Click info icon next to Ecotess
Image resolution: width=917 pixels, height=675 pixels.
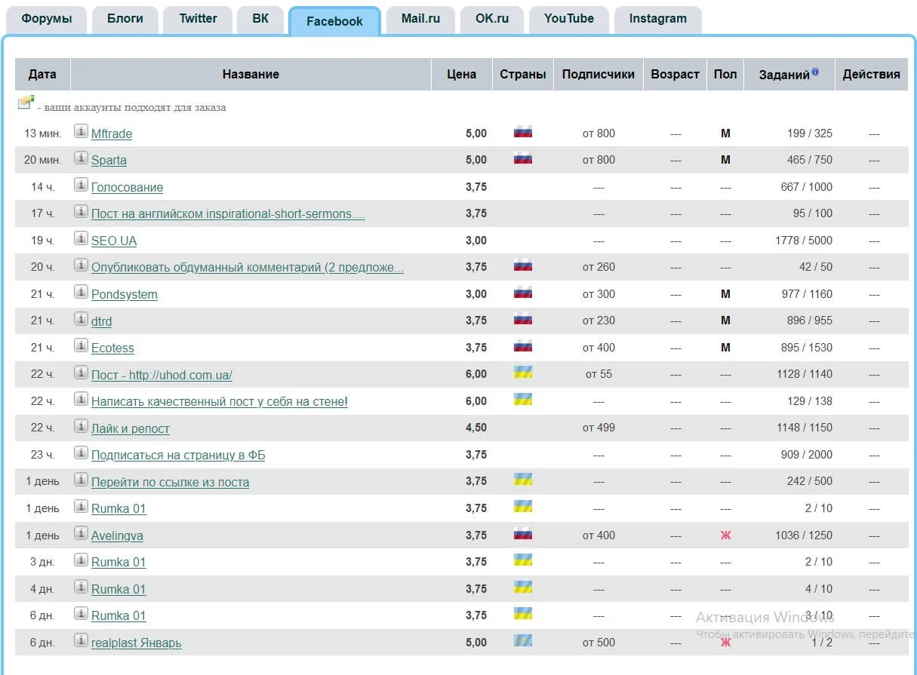pos(81,346)
